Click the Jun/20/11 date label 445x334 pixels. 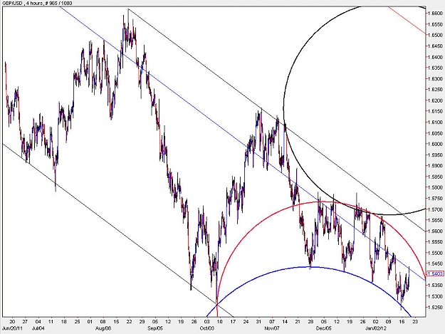coord(11,328)
